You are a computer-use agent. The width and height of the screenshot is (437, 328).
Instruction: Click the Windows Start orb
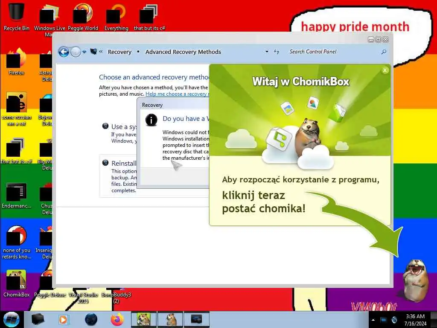pos(11,319)
